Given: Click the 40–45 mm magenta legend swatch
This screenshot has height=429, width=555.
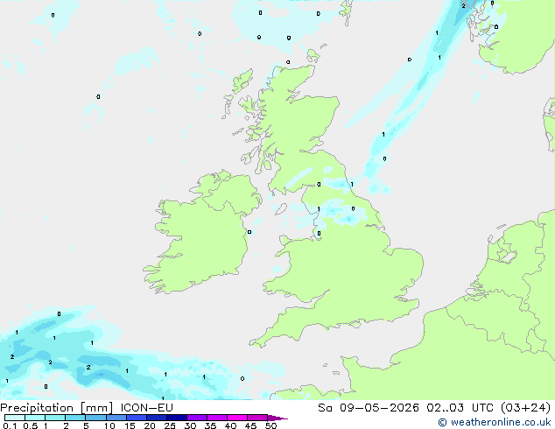Looking at the screenshot, I should 237,418.
